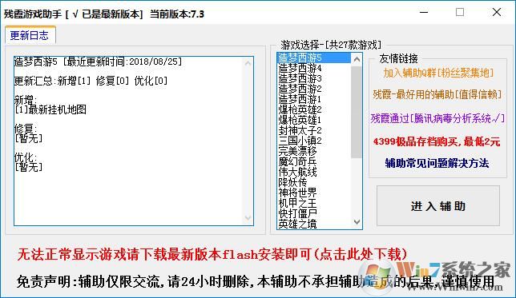Select 神将世界 in the game list
The width and height of the screenshot is (516, 298).
(314, 193)
